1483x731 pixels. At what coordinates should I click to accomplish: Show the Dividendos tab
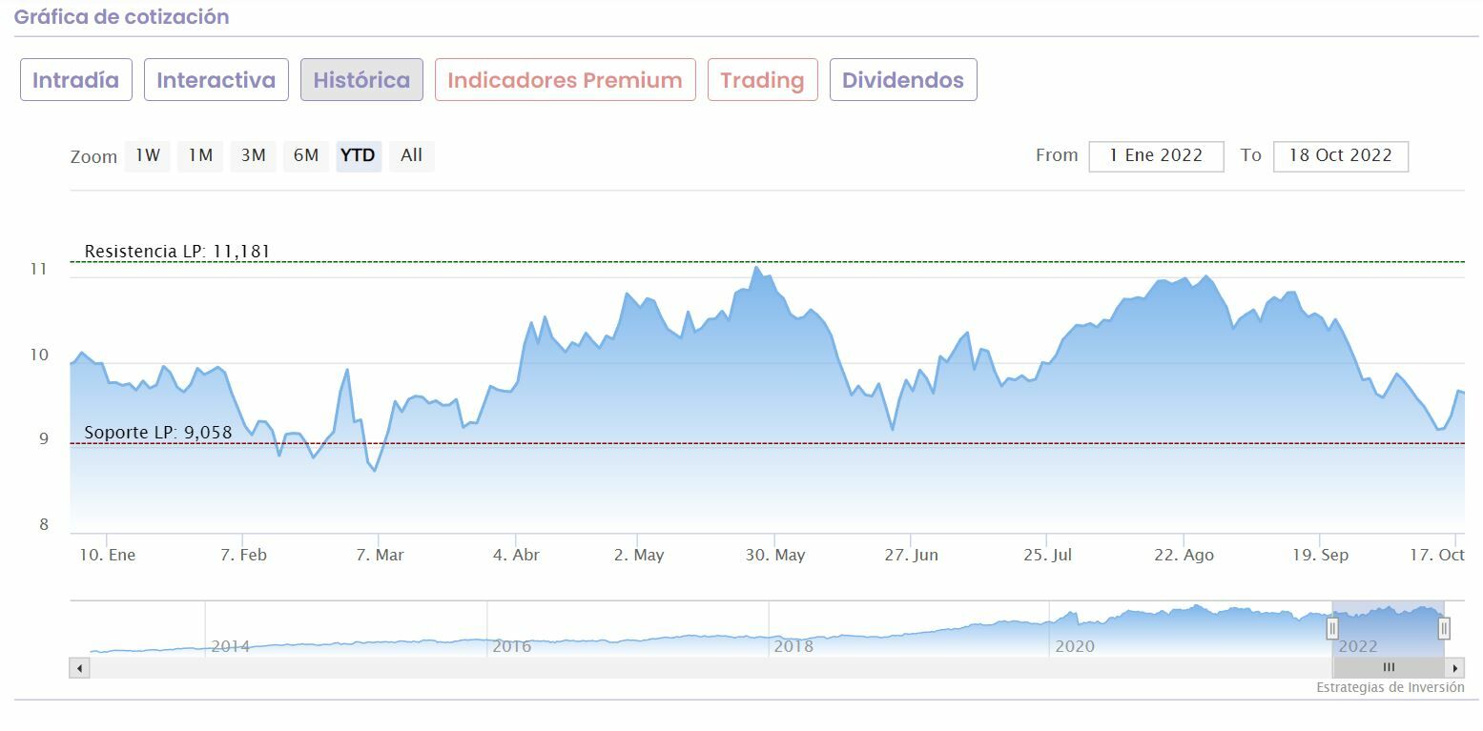pos(902,80)
